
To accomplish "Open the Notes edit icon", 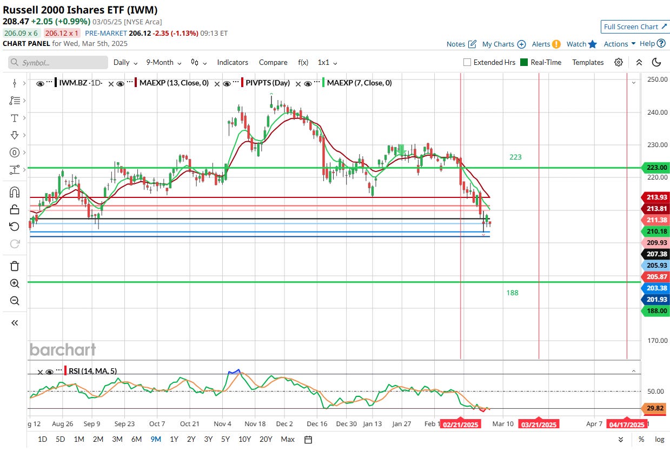I will 472,44.
